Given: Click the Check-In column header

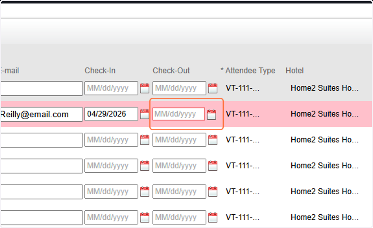Looking at the screenshot, I should (100, 71).
